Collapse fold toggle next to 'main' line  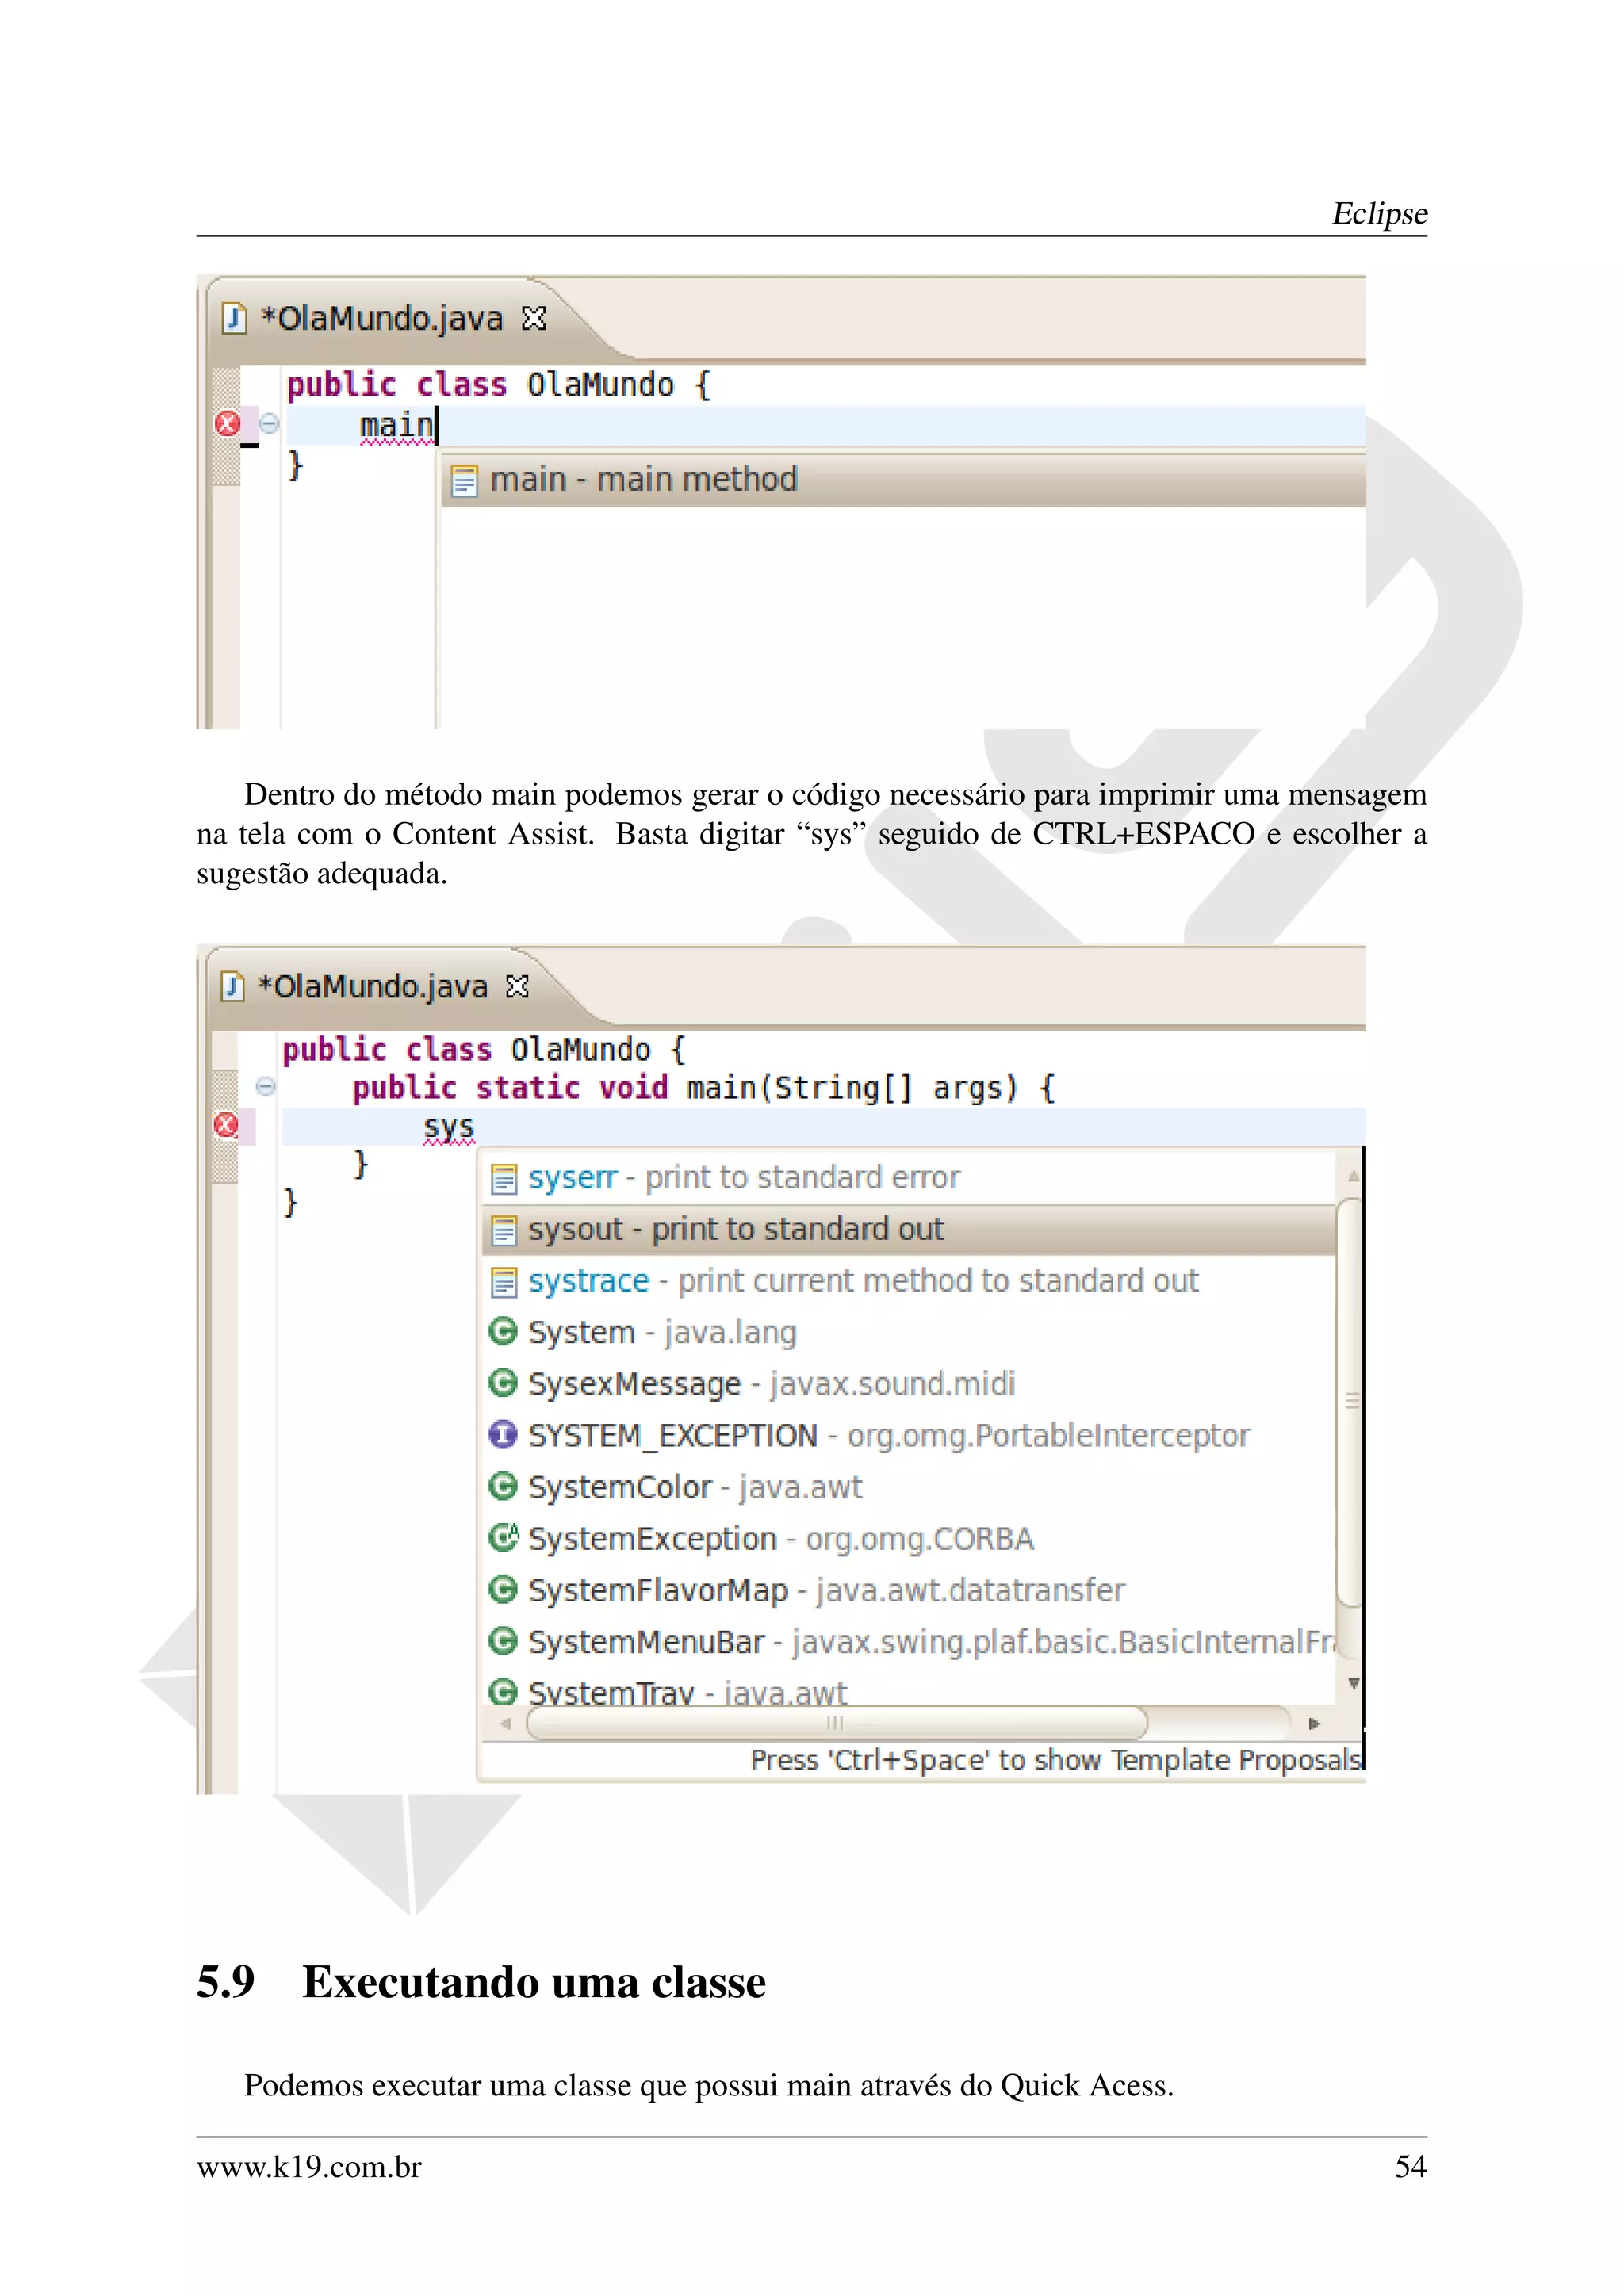coord(269,424)
